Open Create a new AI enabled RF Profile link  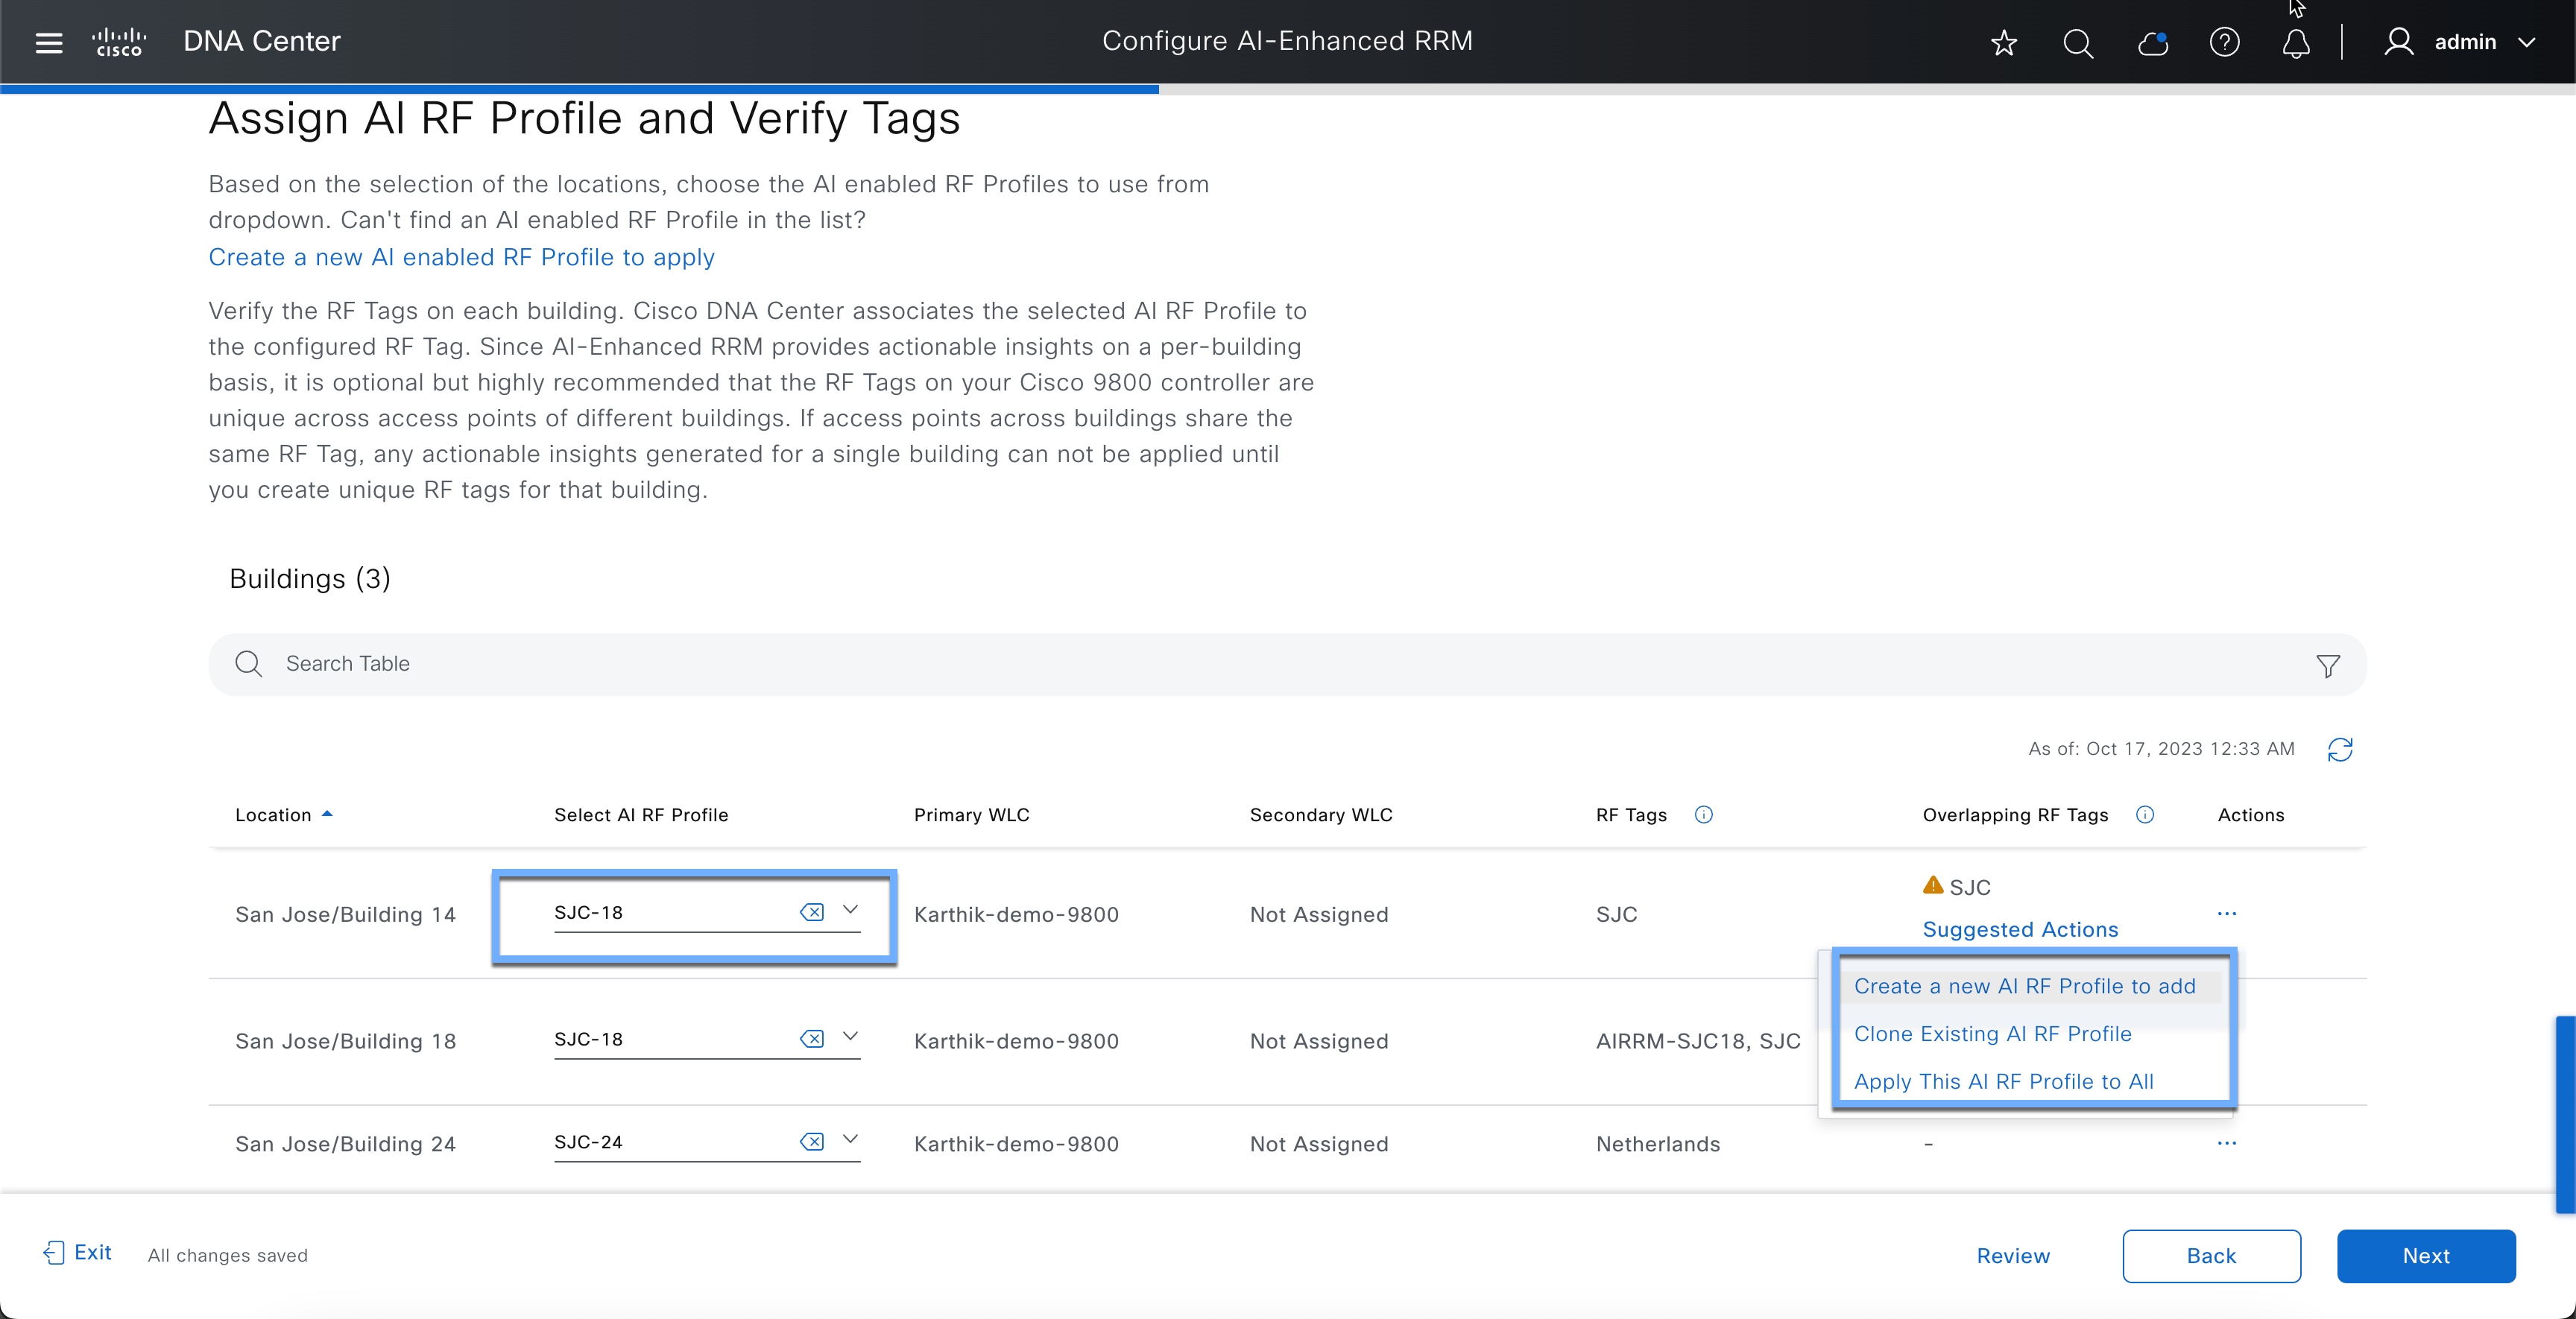point(461,257)
